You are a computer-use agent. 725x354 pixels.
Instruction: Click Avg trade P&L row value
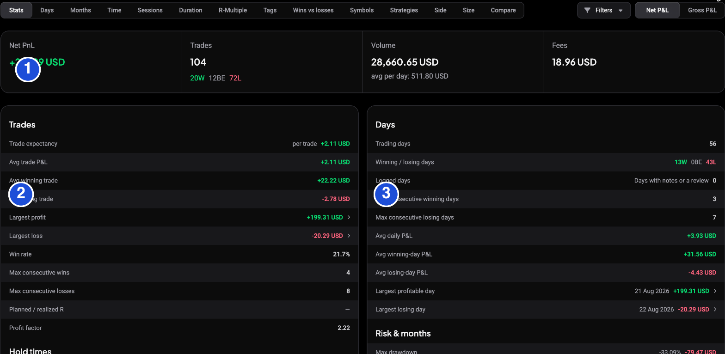pyautogui.click(x=335, y=162)
